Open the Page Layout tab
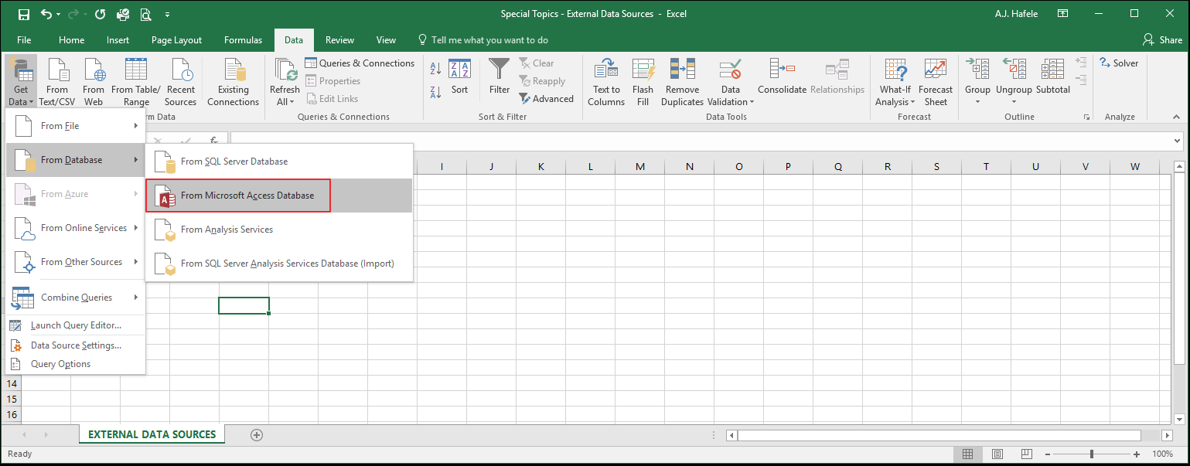Image resolution: width=1190 pixels, height=466 pixels. (176, 40)
